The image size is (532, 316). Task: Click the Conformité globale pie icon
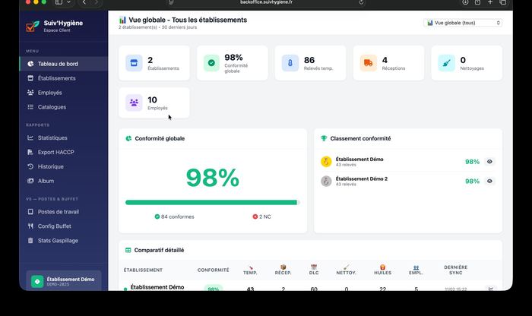click(x=128, y=138)
